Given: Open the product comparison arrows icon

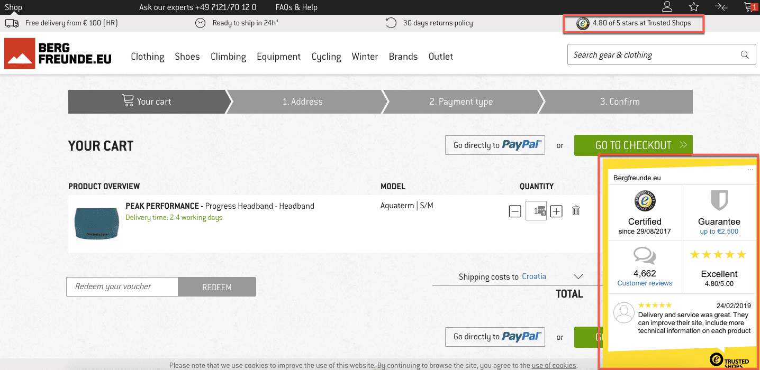Looking at the screenshot, I should tap(720, 7).
